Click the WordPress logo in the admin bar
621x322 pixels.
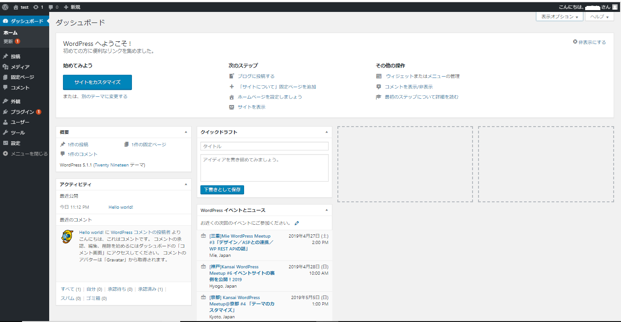5,7
